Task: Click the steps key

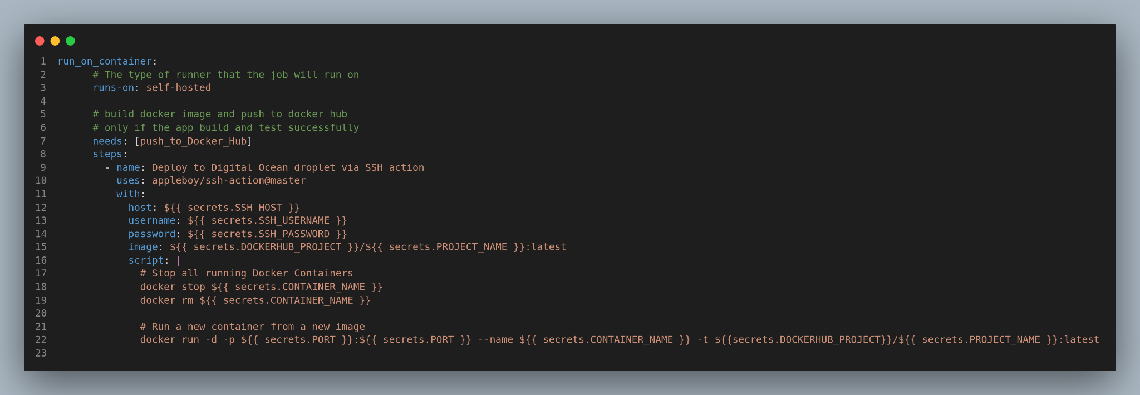Action: pos(107,154)
